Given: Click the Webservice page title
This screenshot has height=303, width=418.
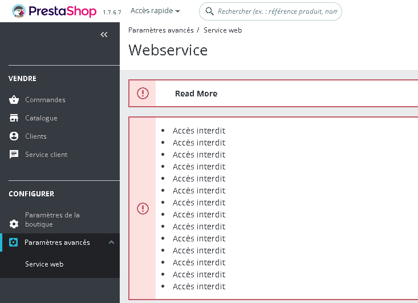Looking at the screenshot, I should pos(168,50).
